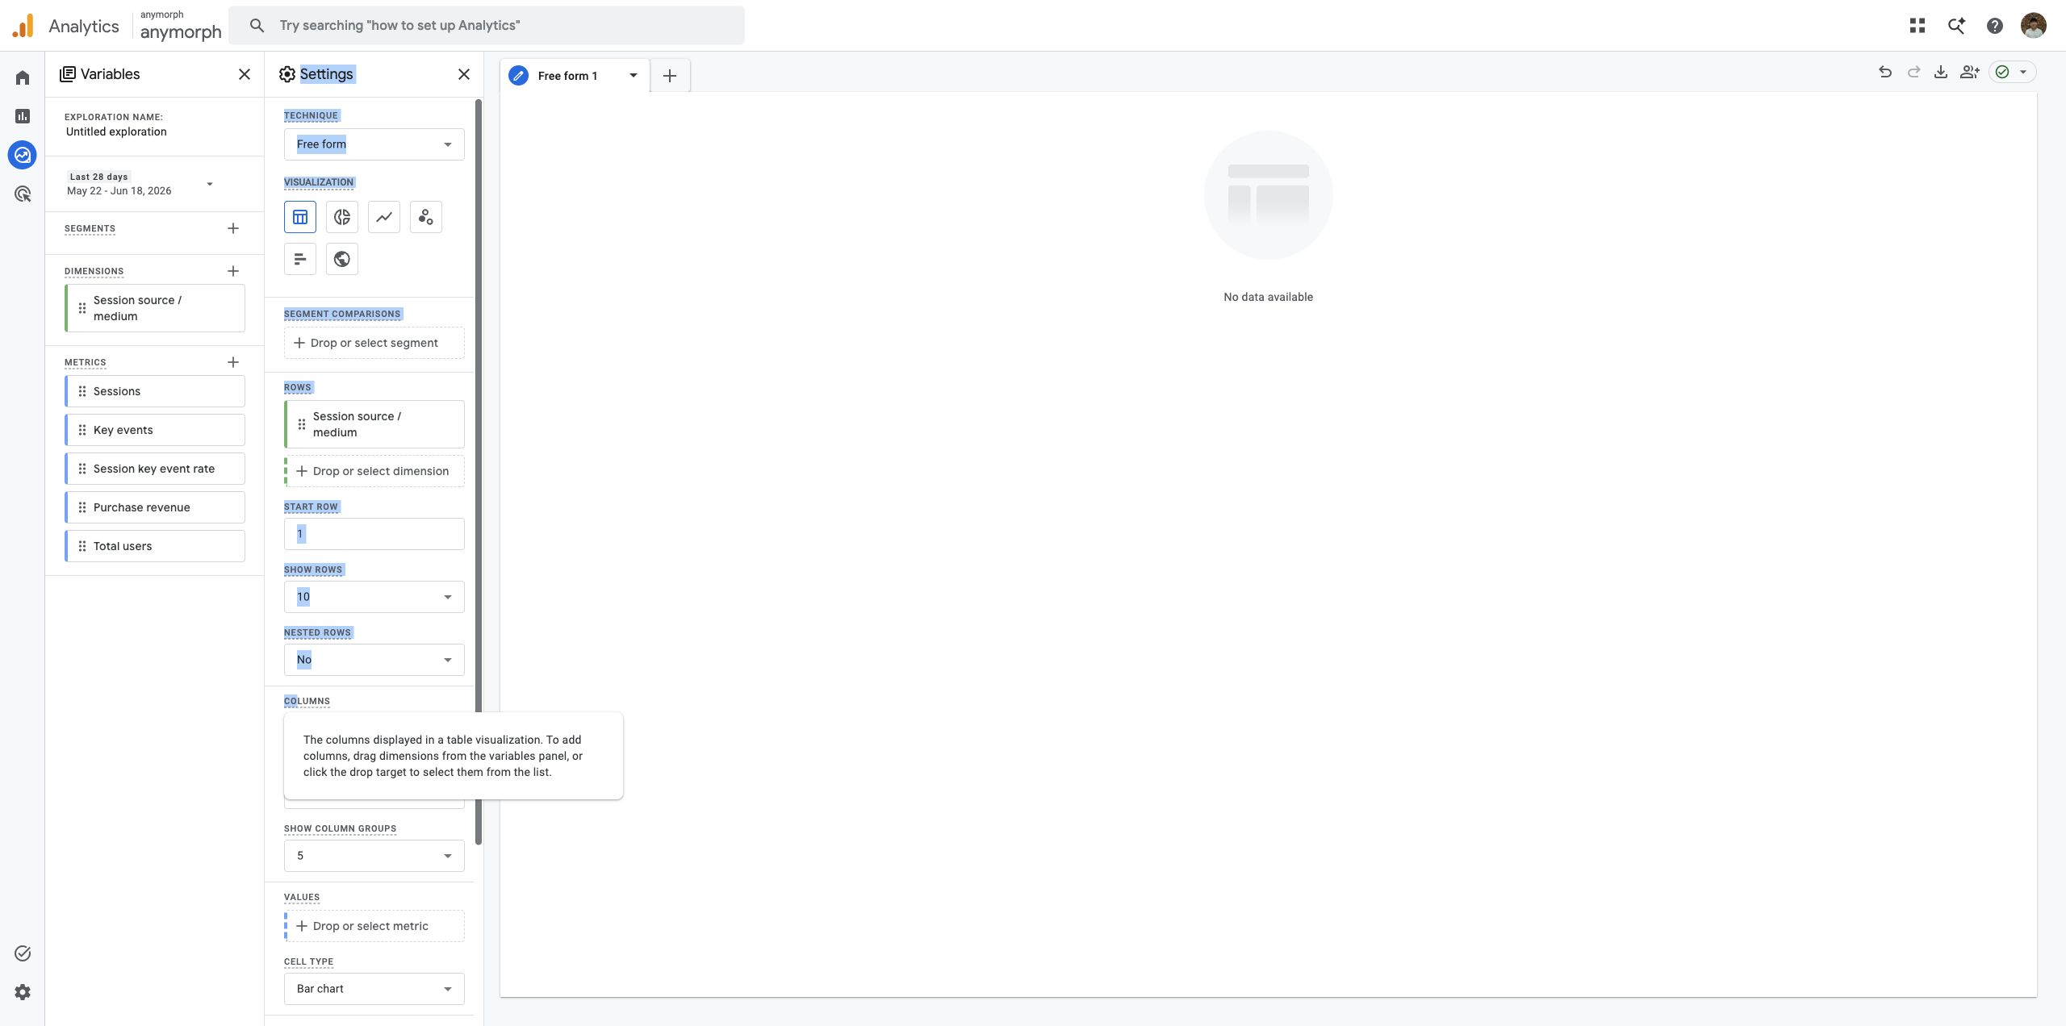
Task: Select the Total users metric
Action: (x=155, y=546)
